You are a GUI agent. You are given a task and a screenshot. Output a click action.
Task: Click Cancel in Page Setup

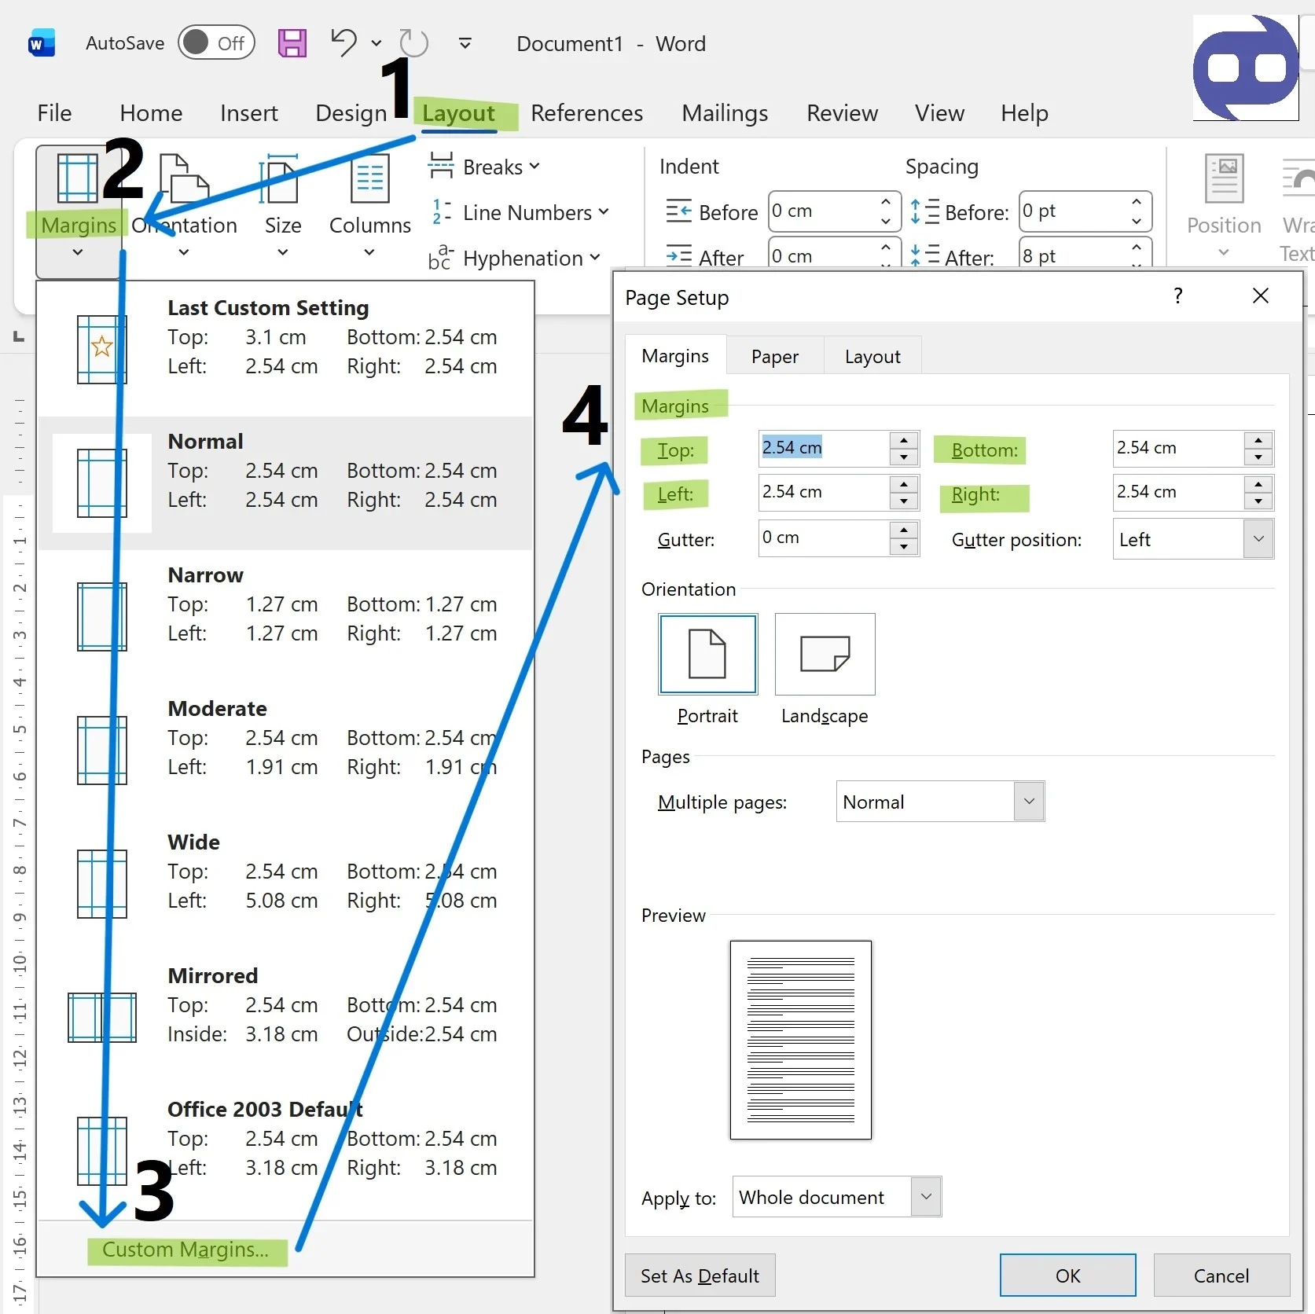(1221, 1275)
